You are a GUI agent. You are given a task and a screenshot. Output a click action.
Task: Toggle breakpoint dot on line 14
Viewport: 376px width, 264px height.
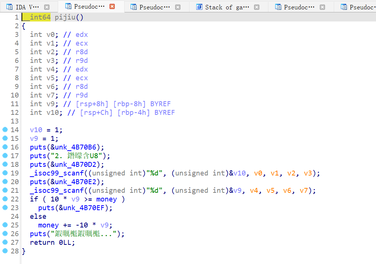[5, 130]
